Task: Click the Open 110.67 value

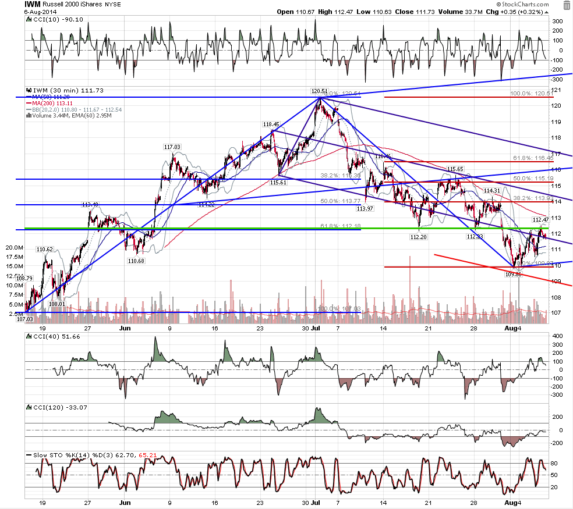Action: coord(296,12)
